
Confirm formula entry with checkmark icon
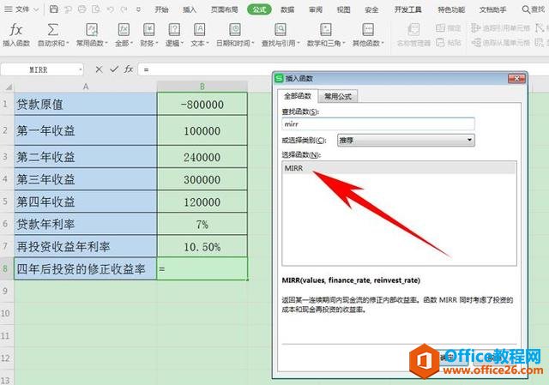tap(114, 69)
